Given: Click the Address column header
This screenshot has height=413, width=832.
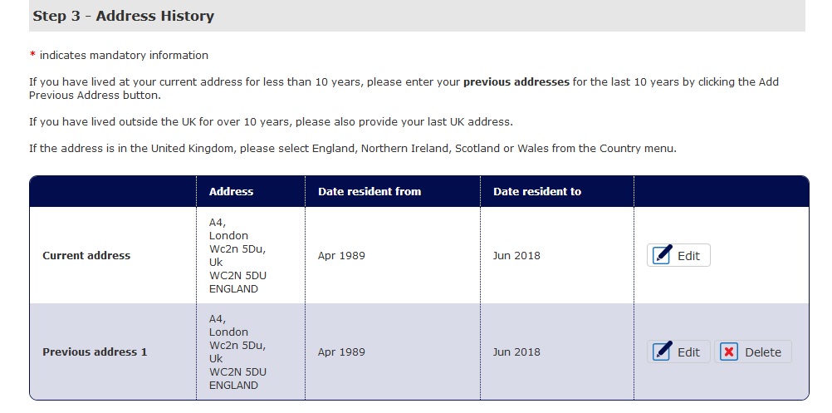Looking at the screenshot, I should (x=231, y=191).
